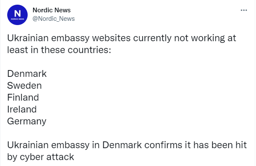Click the word Denmark in the country list

coord(27,74)
